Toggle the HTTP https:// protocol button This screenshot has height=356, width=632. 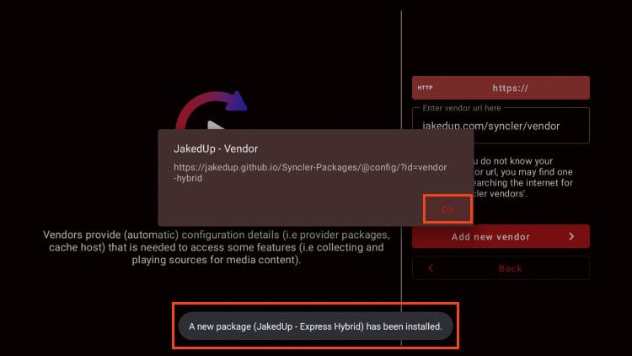[x=501, y=88]
